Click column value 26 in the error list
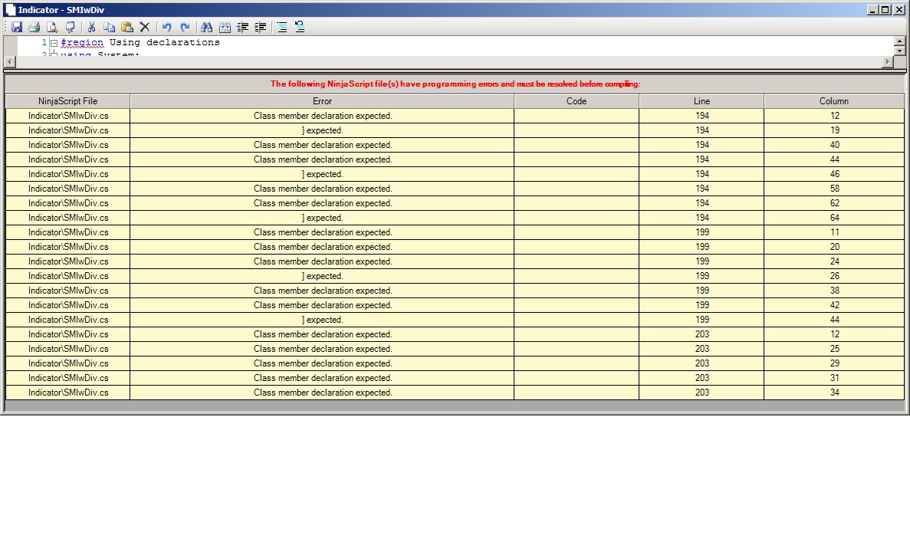910x552 pixels. click(835, 276)
